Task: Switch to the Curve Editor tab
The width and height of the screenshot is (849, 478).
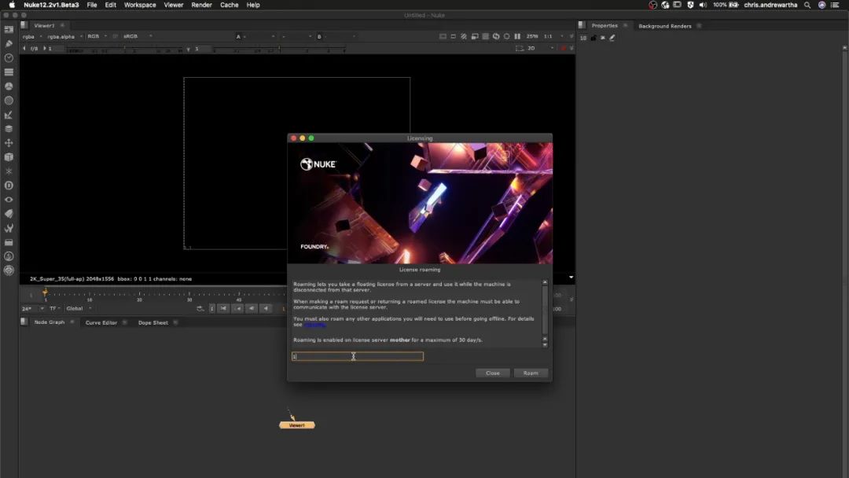Action: (x=101, y=322)
